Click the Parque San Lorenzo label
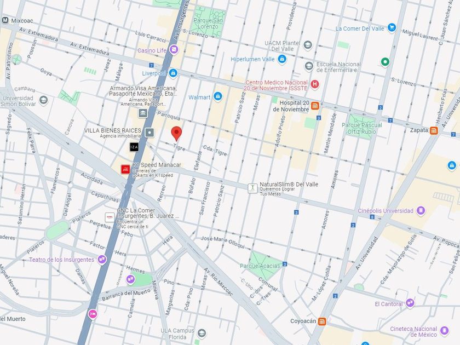The height and width of the screenshot is (345, 460). pos(208,24)
